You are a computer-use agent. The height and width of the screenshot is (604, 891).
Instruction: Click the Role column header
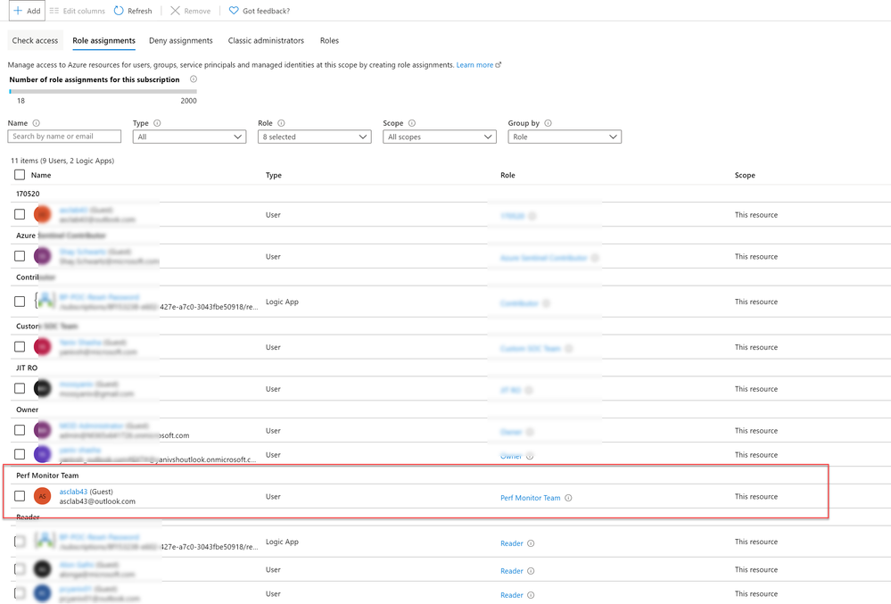(x=507, y=176)
